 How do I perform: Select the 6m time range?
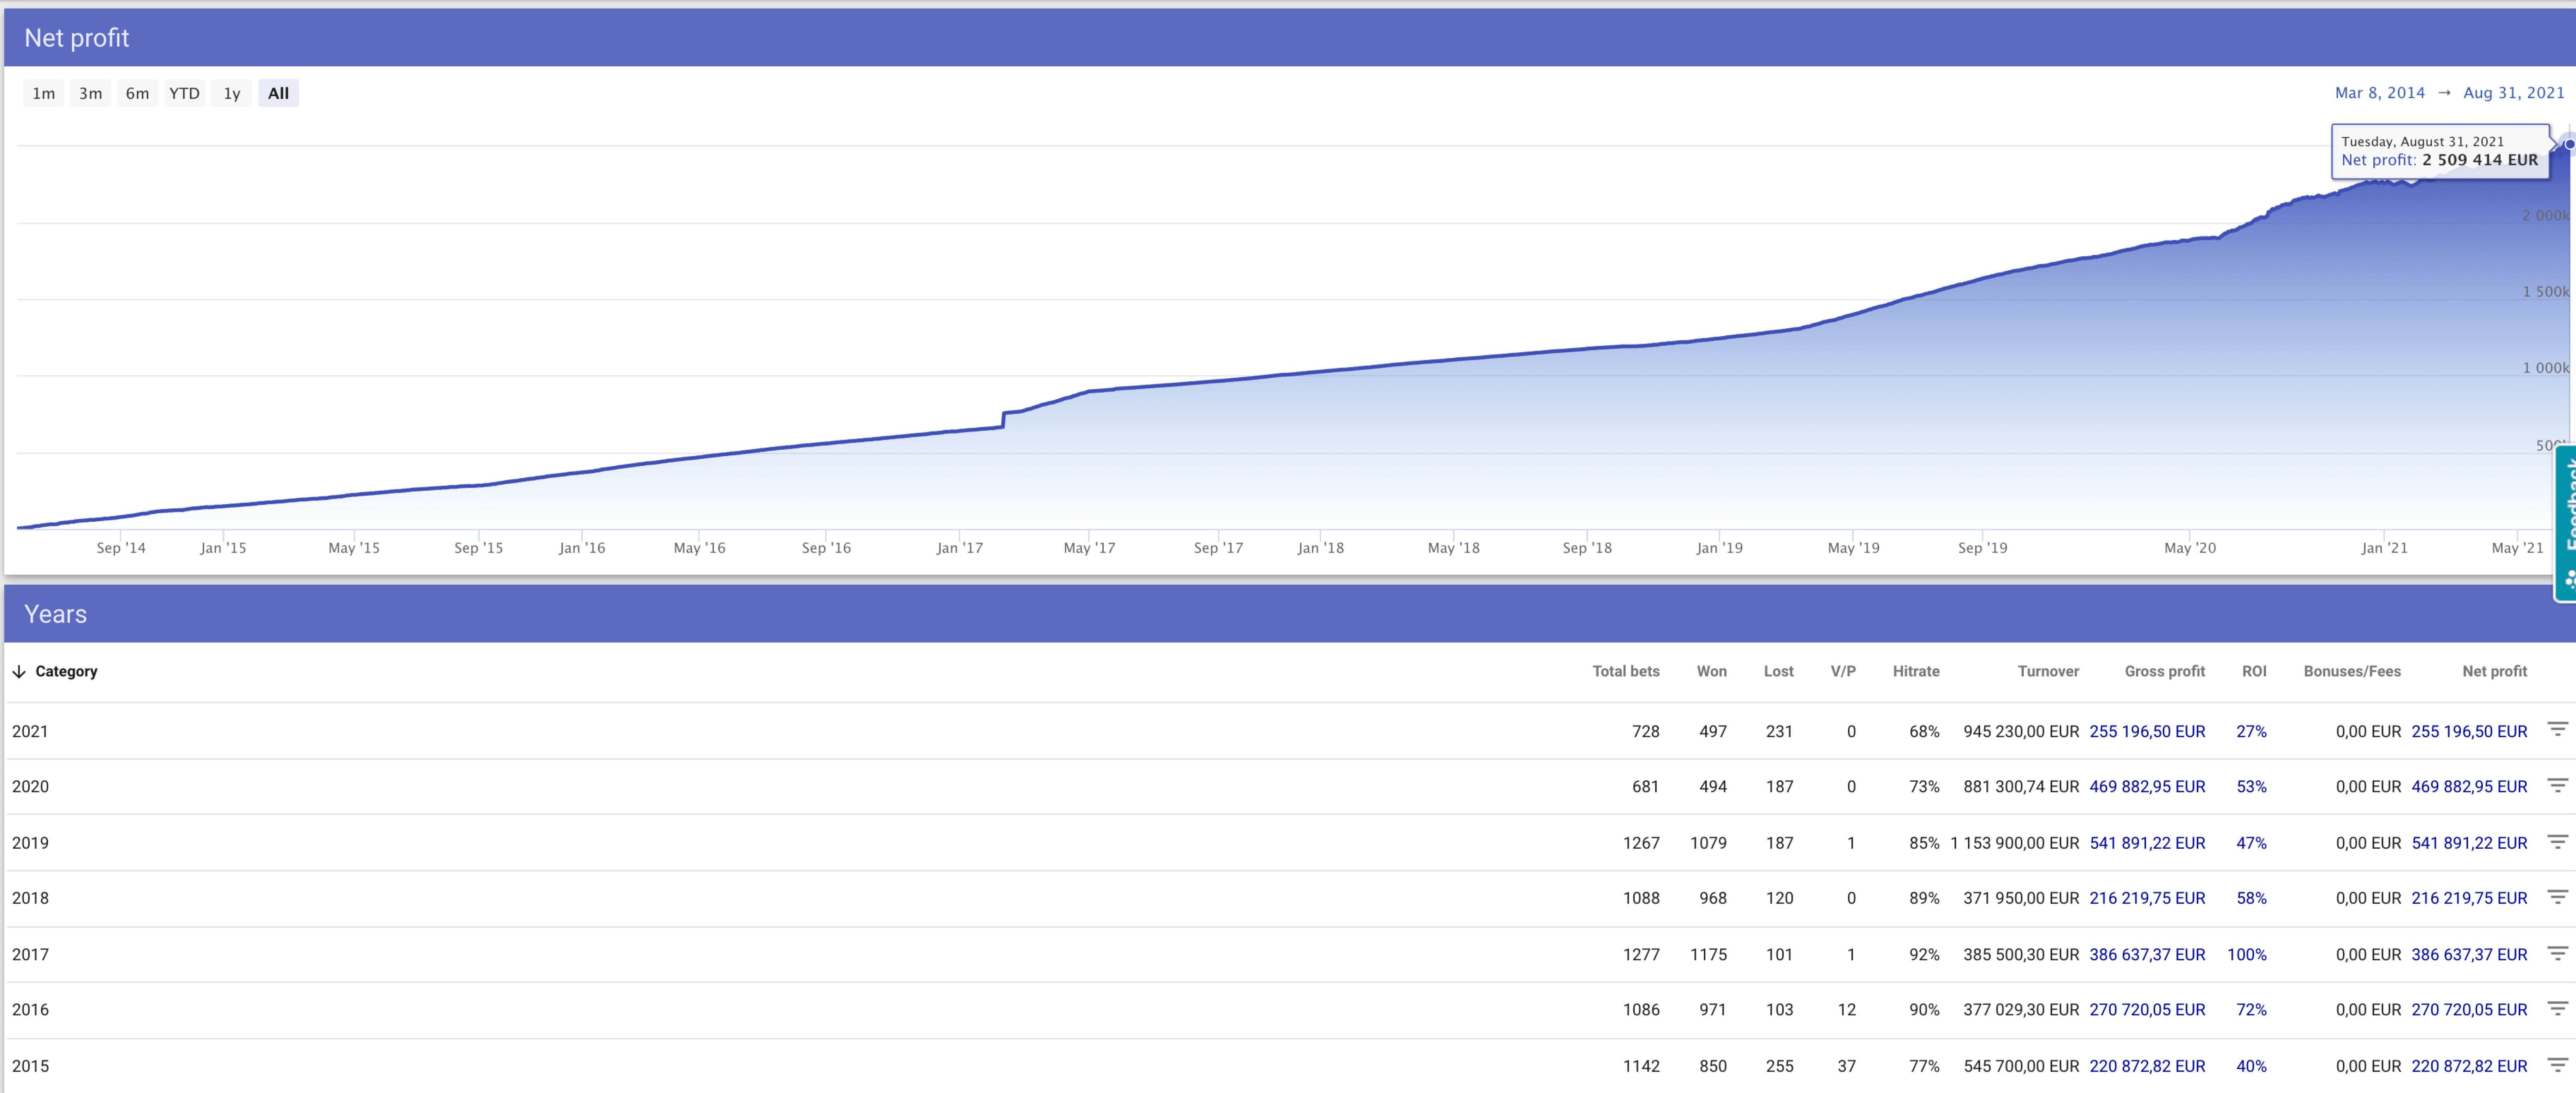coord(137,93)
